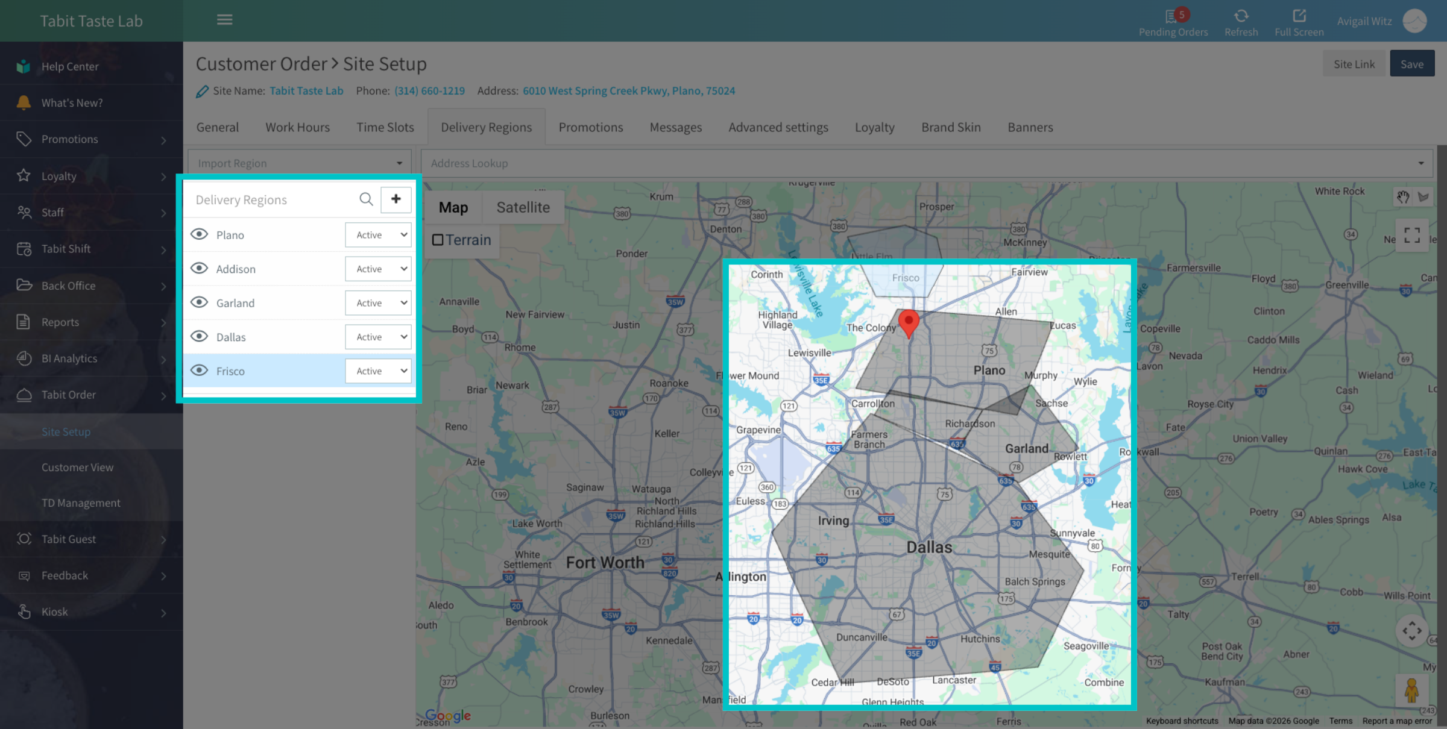1447x729 pixels.
Task: Toggle visibility of Addison region
Action: (x=199, y=268)
